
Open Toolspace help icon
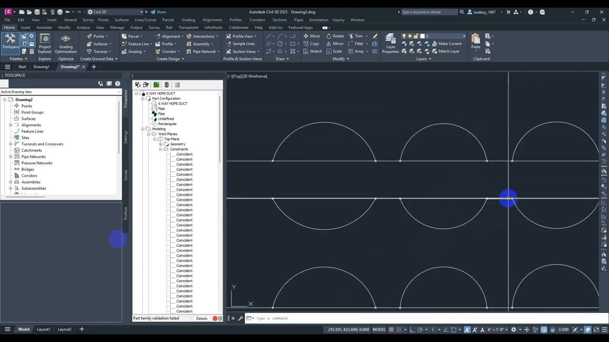coord(118,84)
